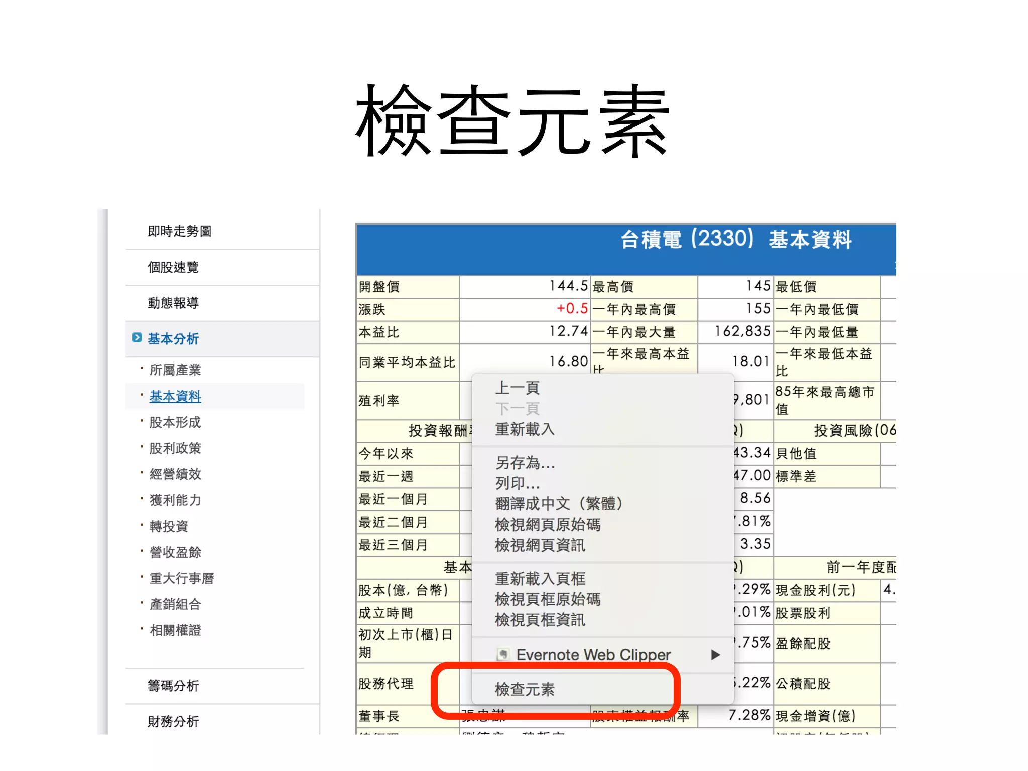
Task: Select 重新載入 in the context menu
Action: pos(525,429)
